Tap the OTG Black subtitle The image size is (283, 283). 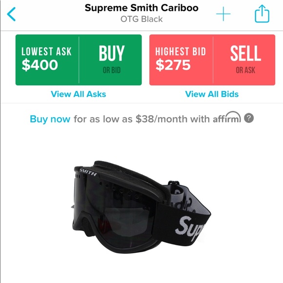141,19
